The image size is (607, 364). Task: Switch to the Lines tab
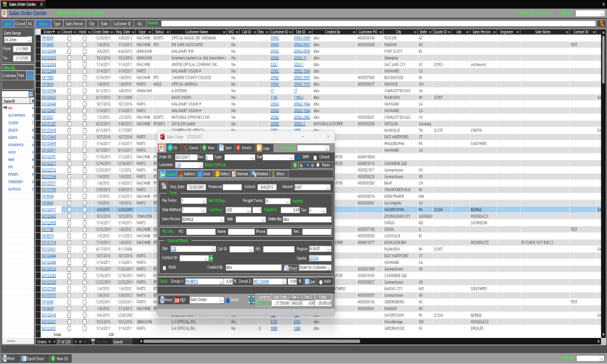(x=203, y=174)
